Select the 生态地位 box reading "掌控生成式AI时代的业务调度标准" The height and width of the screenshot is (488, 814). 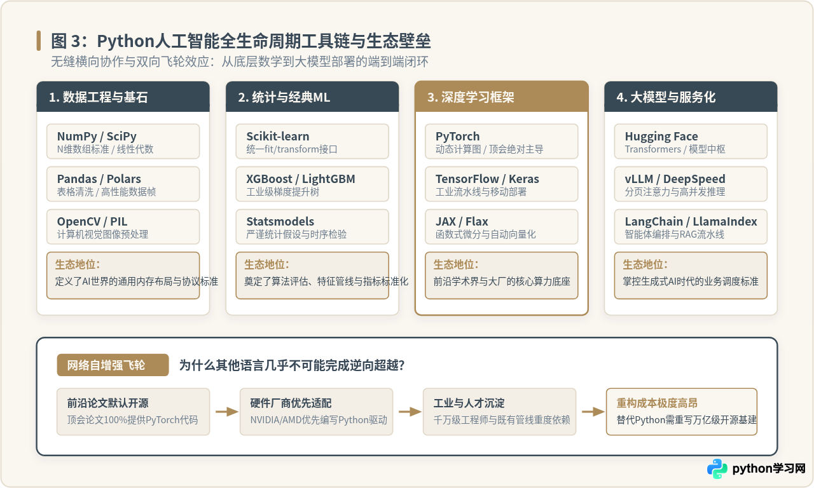[691, 275]
